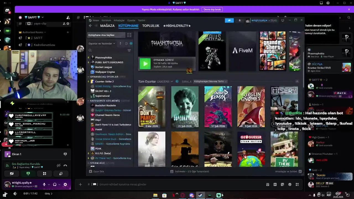Stop Discord screen sharing button

pos(28,174)
